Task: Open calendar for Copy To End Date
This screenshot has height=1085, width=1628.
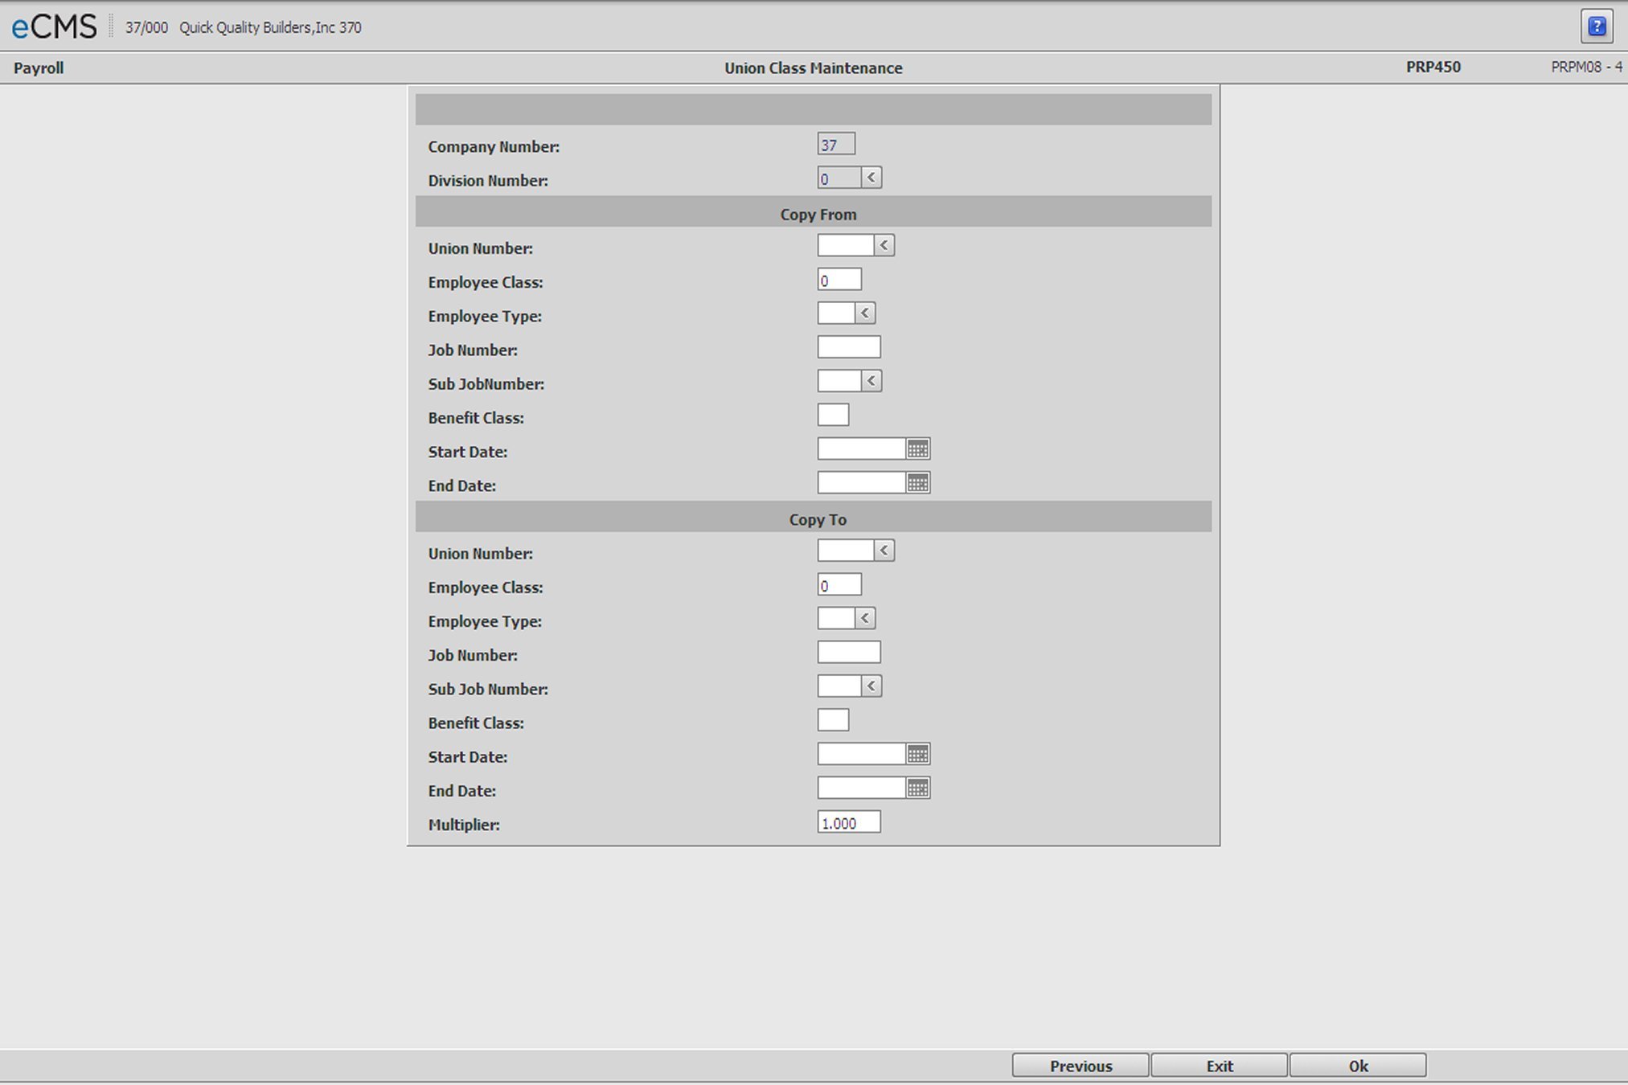Action: [x=917, y=788]
